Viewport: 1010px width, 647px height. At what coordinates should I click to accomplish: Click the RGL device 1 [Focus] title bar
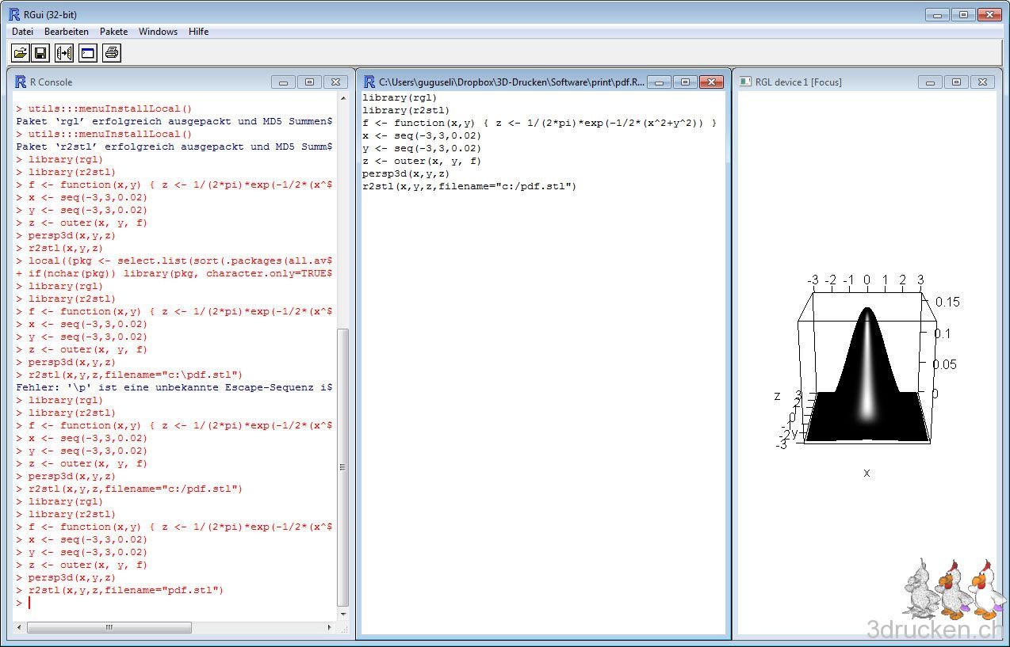tap(866, 82)
